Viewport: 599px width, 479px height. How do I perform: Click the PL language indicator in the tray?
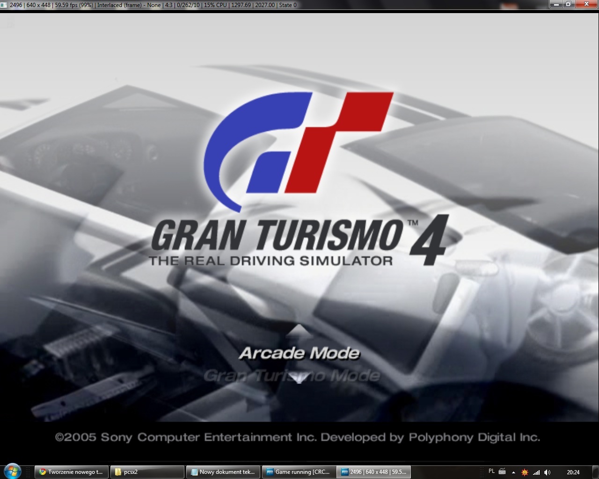tap(491, 471)
